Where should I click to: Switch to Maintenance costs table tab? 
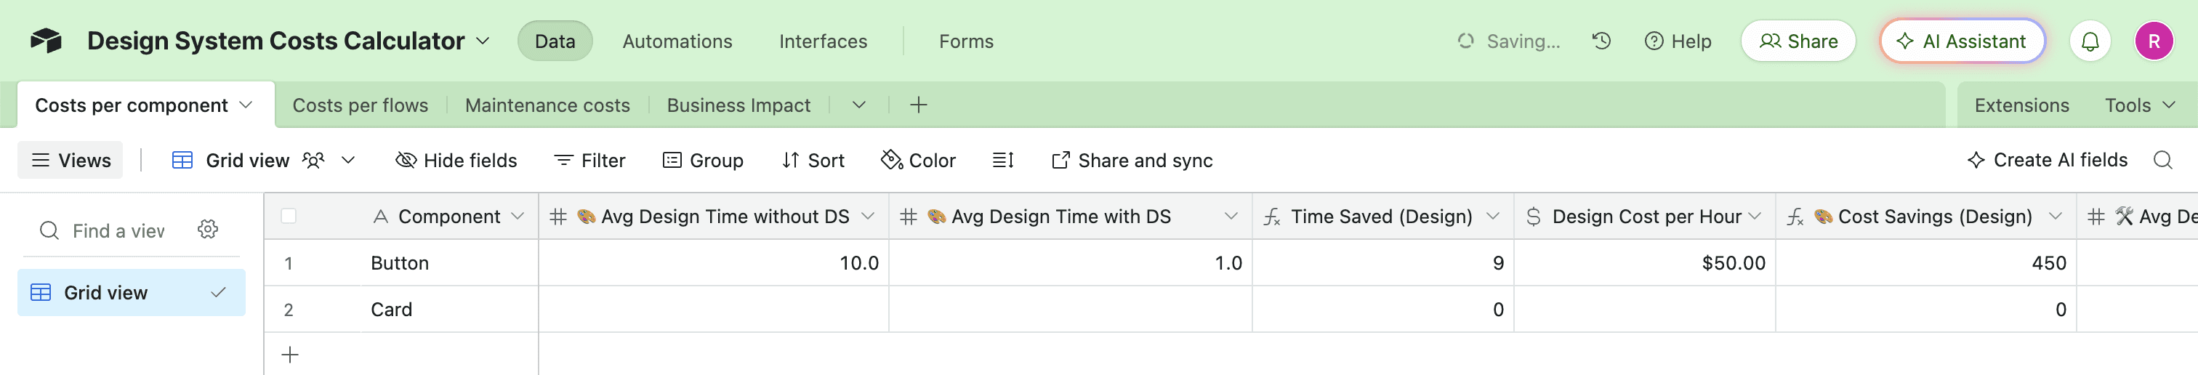(547, 105)
